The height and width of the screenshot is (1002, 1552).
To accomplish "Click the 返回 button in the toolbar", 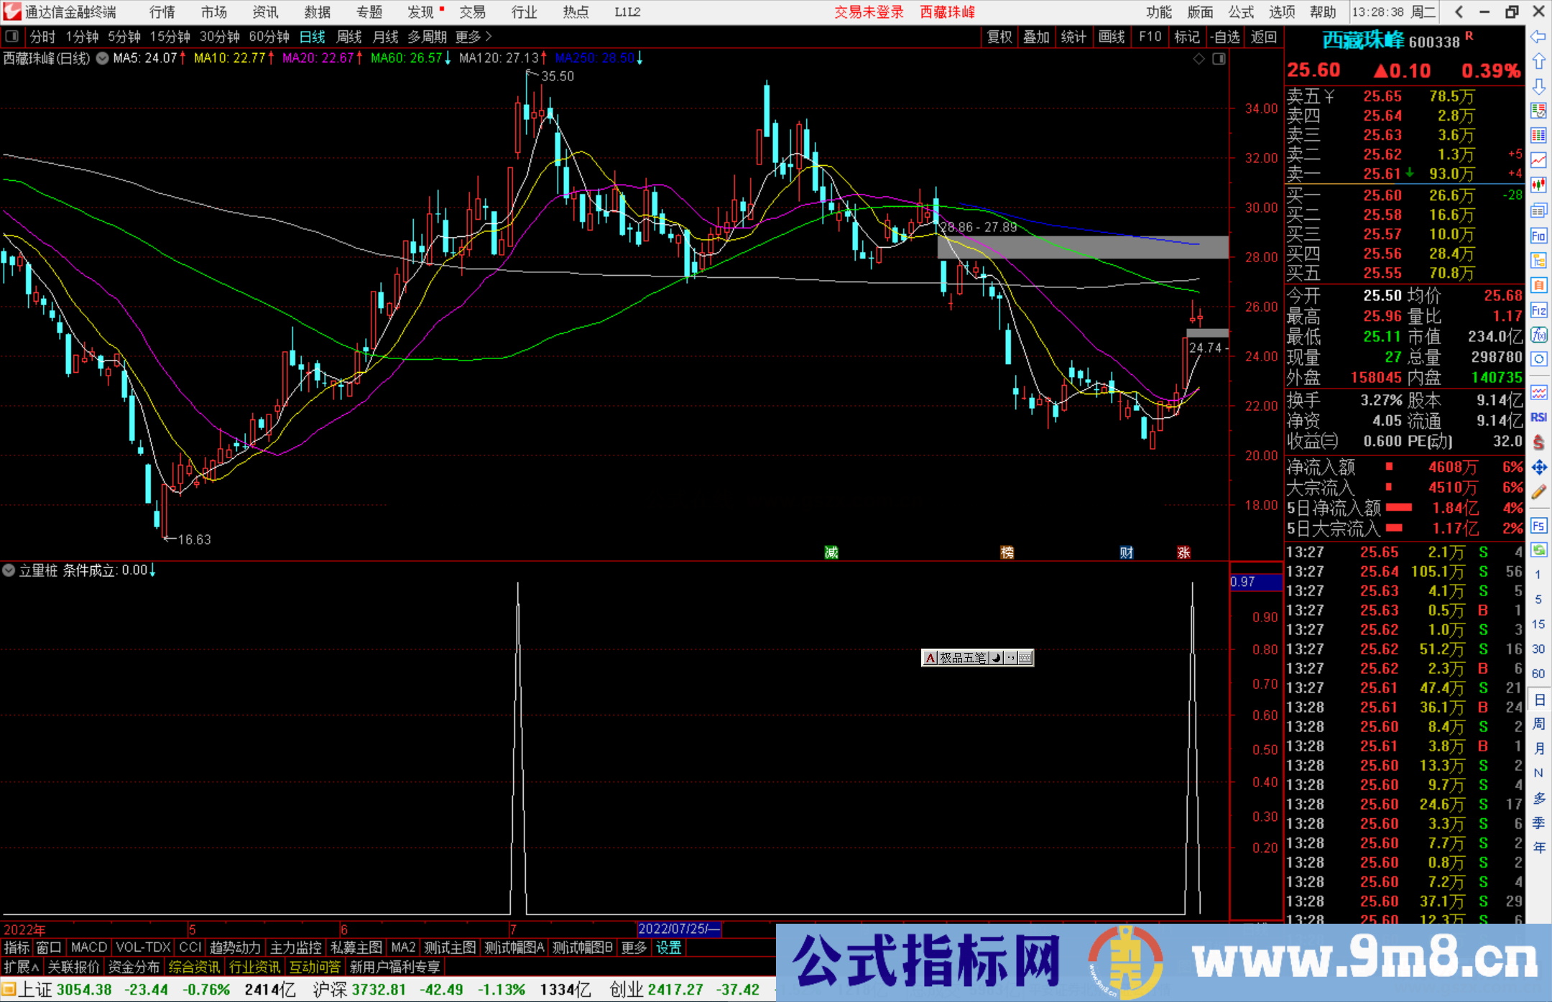I will coord(1263,37).
